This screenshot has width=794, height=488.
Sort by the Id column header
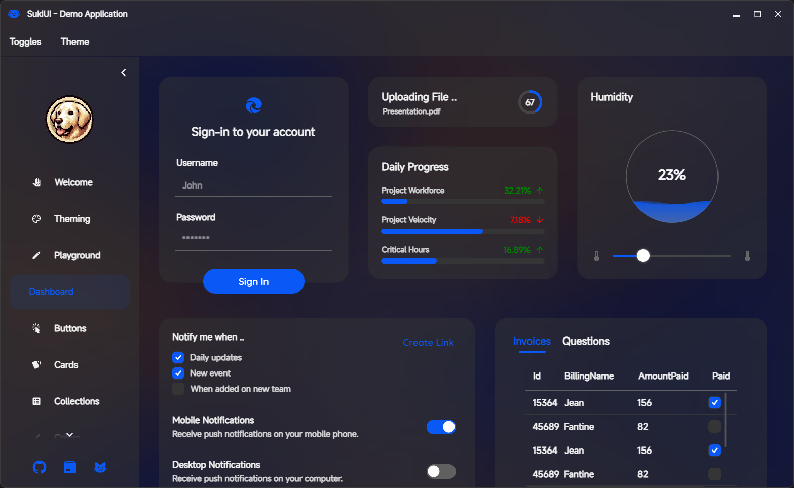click(537, 376)
